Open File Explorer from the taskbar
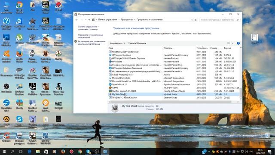This screenshot has height=155, width=275. pyautogui.click(x=38, y=152)
